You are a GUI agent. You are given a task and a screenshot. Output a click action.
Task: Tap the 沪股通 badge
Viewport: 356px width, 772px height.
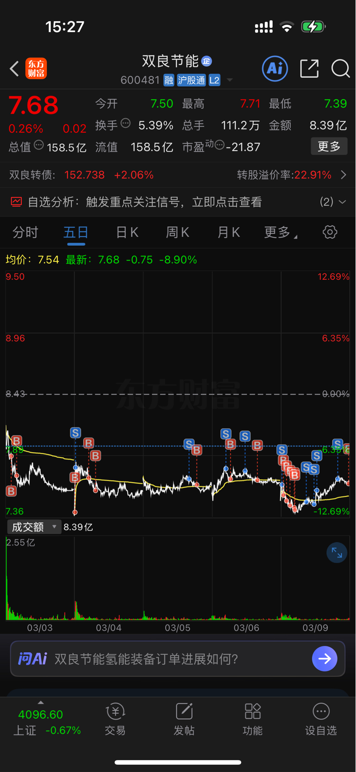(x=191, y=80)
